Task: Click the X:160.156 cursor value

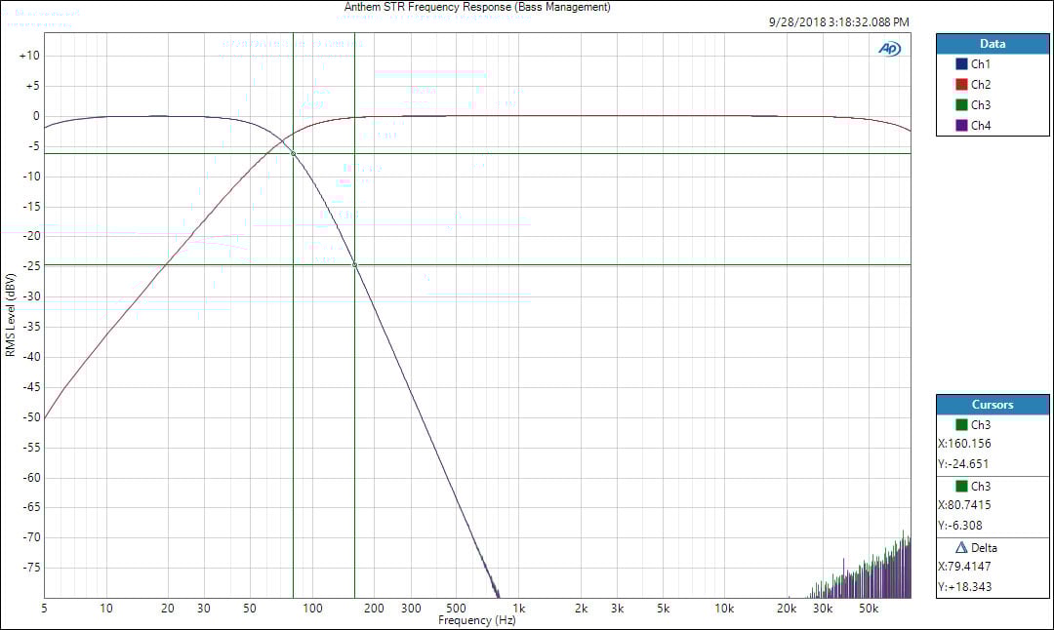Action: 964,444
